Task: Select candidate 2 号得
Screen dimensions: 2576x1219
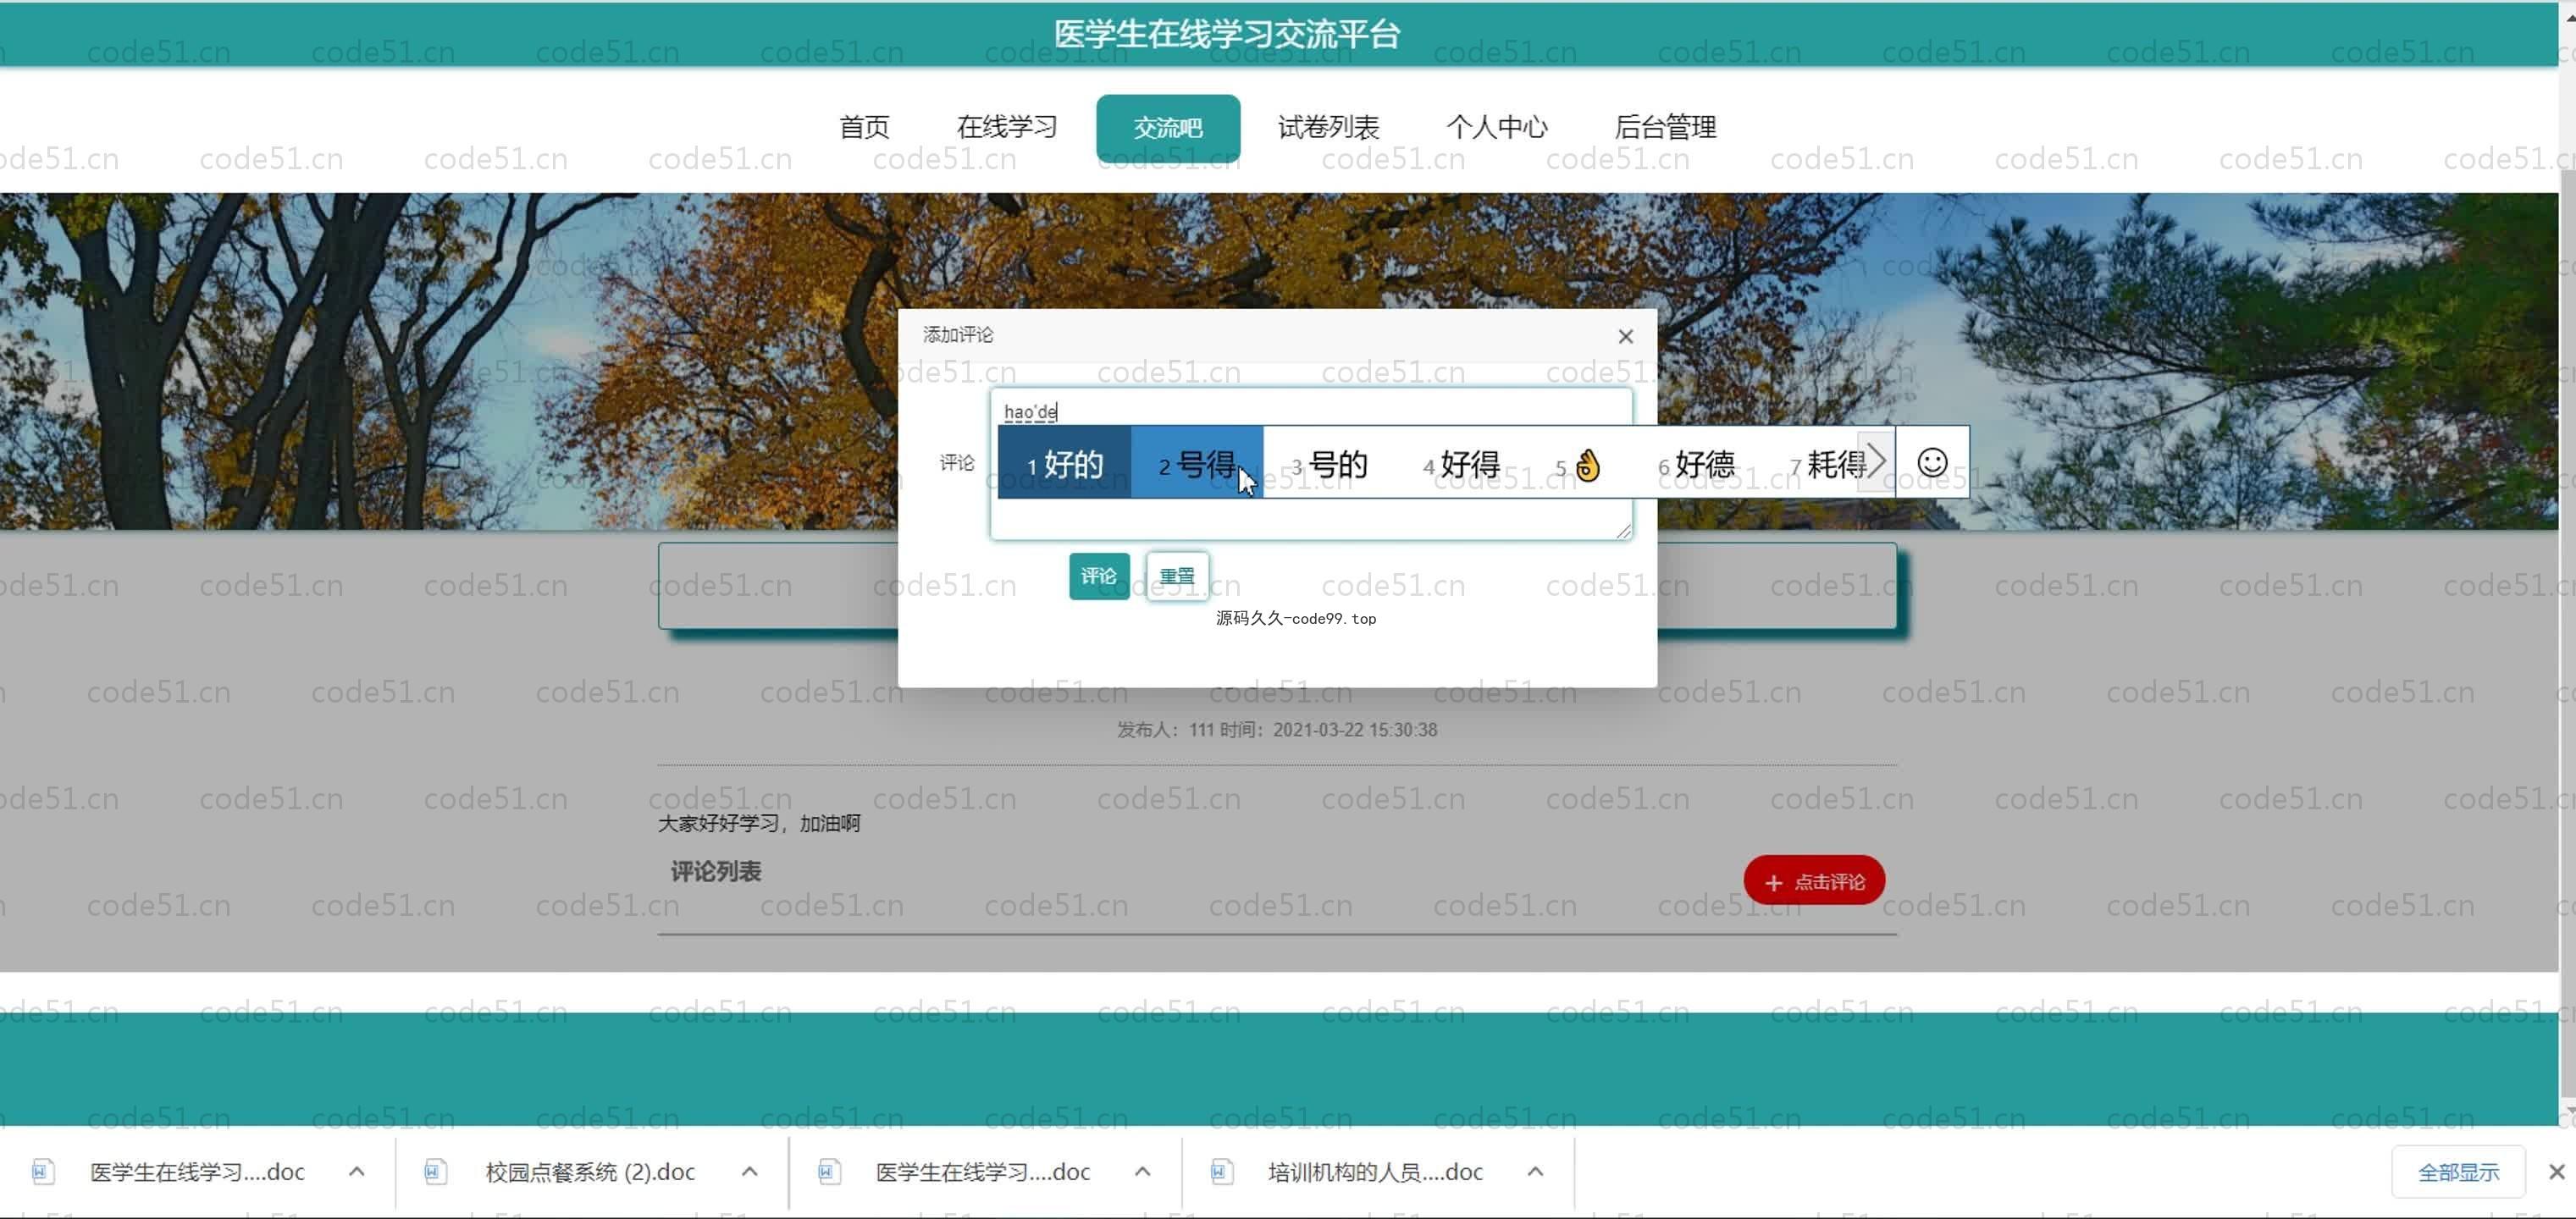Action: click(x=1197, y=463)
